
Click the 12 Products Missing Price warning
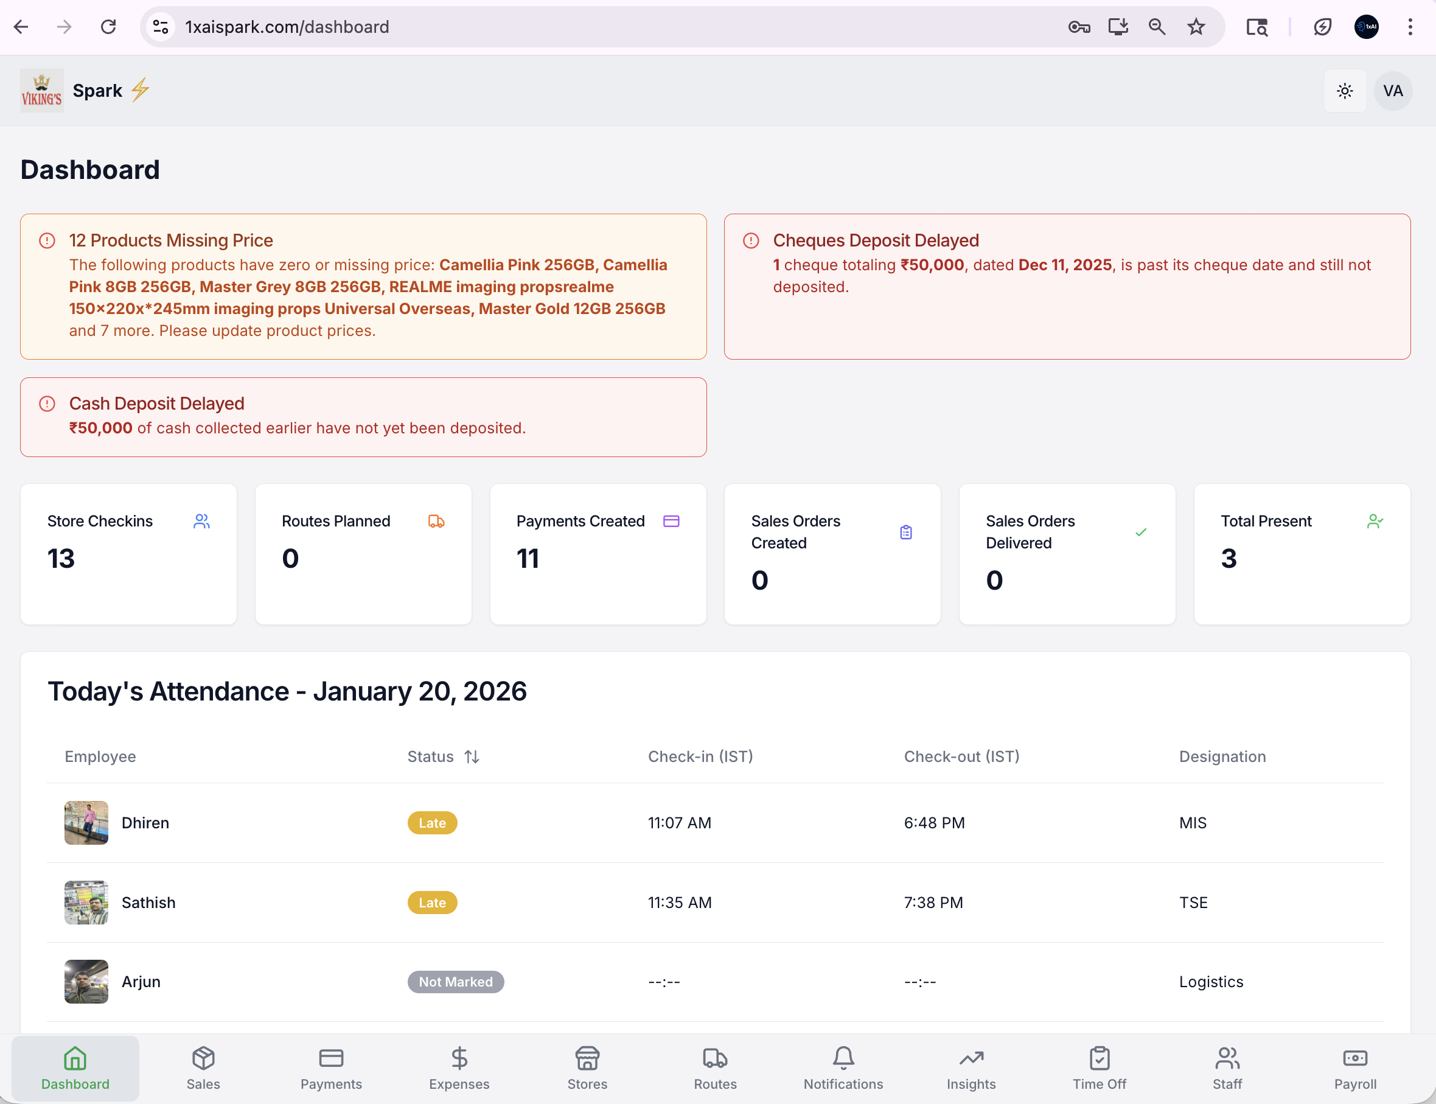pos(363,286)
